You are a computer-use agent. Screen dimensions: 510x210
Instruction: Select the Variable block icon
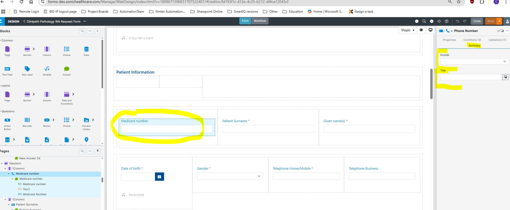tap(47, 69)
